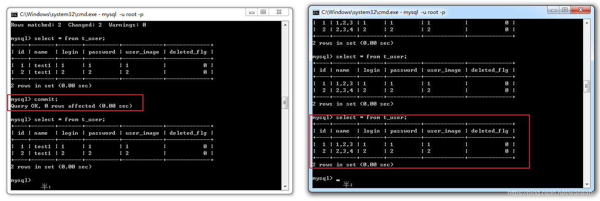Click empty mysql> prompt in left window
Viewport: 600px width, 201px height.
[21, 180]
